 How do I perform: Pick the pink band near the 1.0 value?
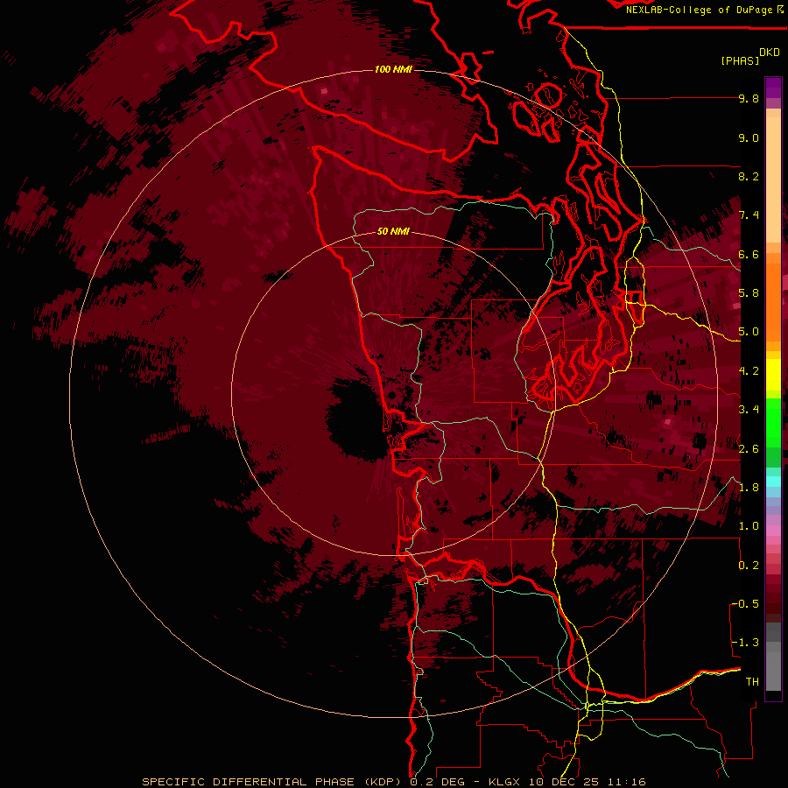click(773, 531)
